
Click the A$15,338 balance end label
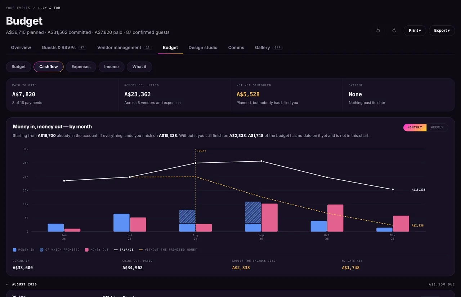(419, 190)
